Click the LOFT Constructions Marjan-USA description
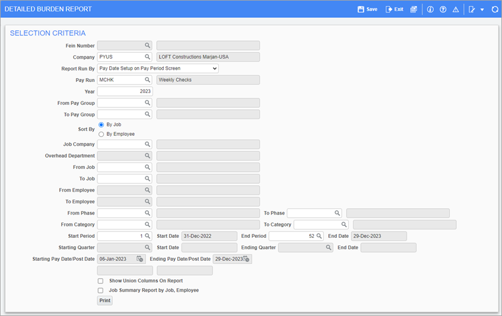 click(x=208, y=57)
